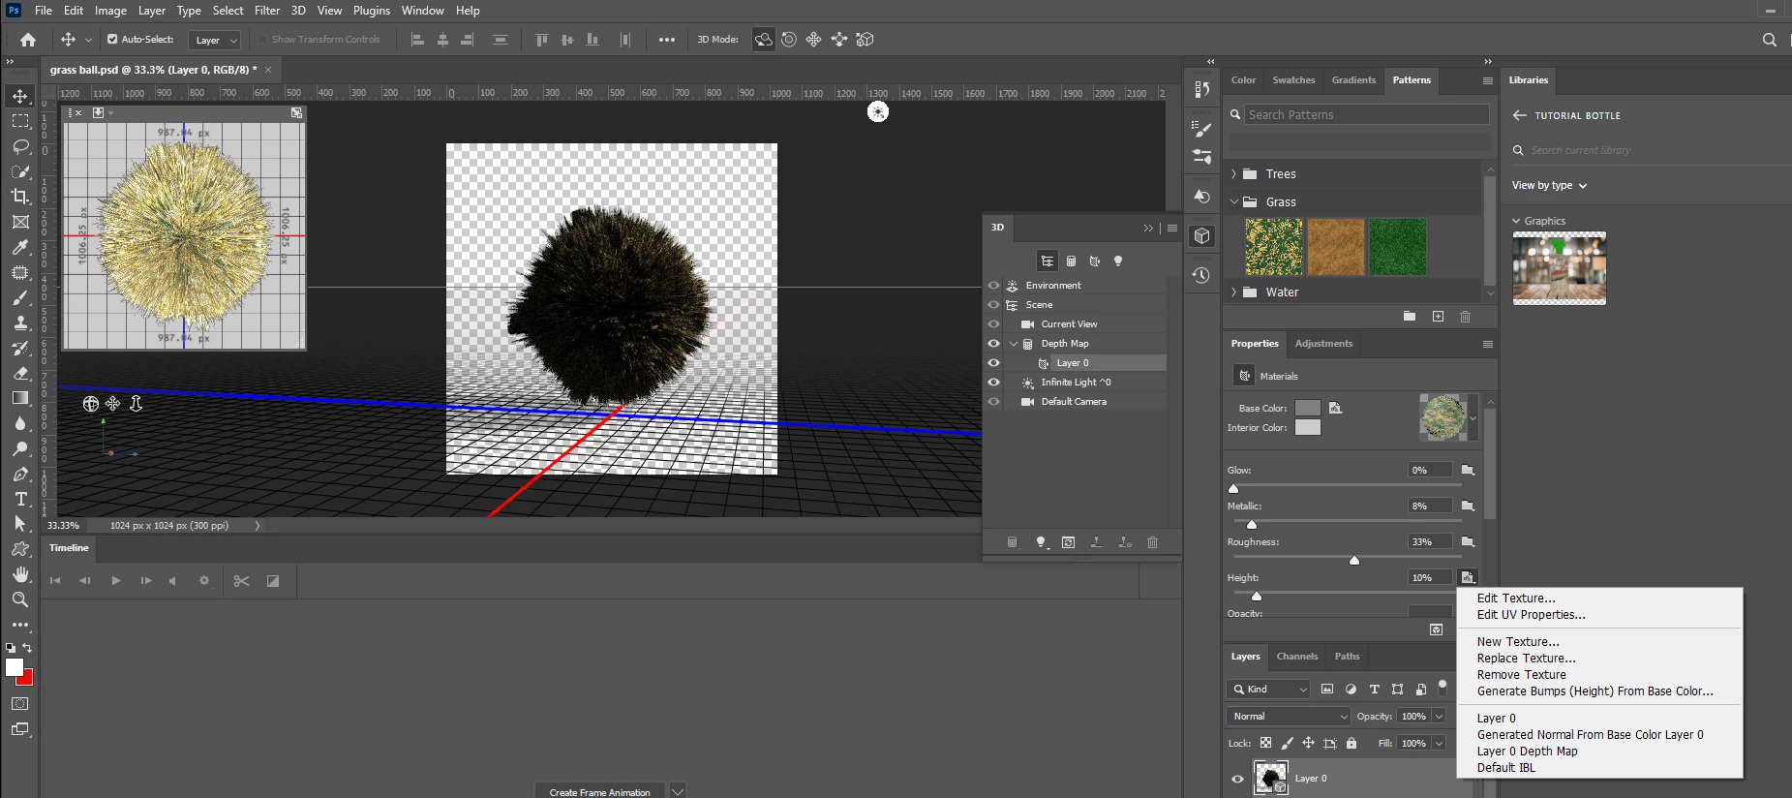Toggle the Auto-Select checkbox
Image resolution: width=1792 pixels, height=798 pixels.
point(112,40)
